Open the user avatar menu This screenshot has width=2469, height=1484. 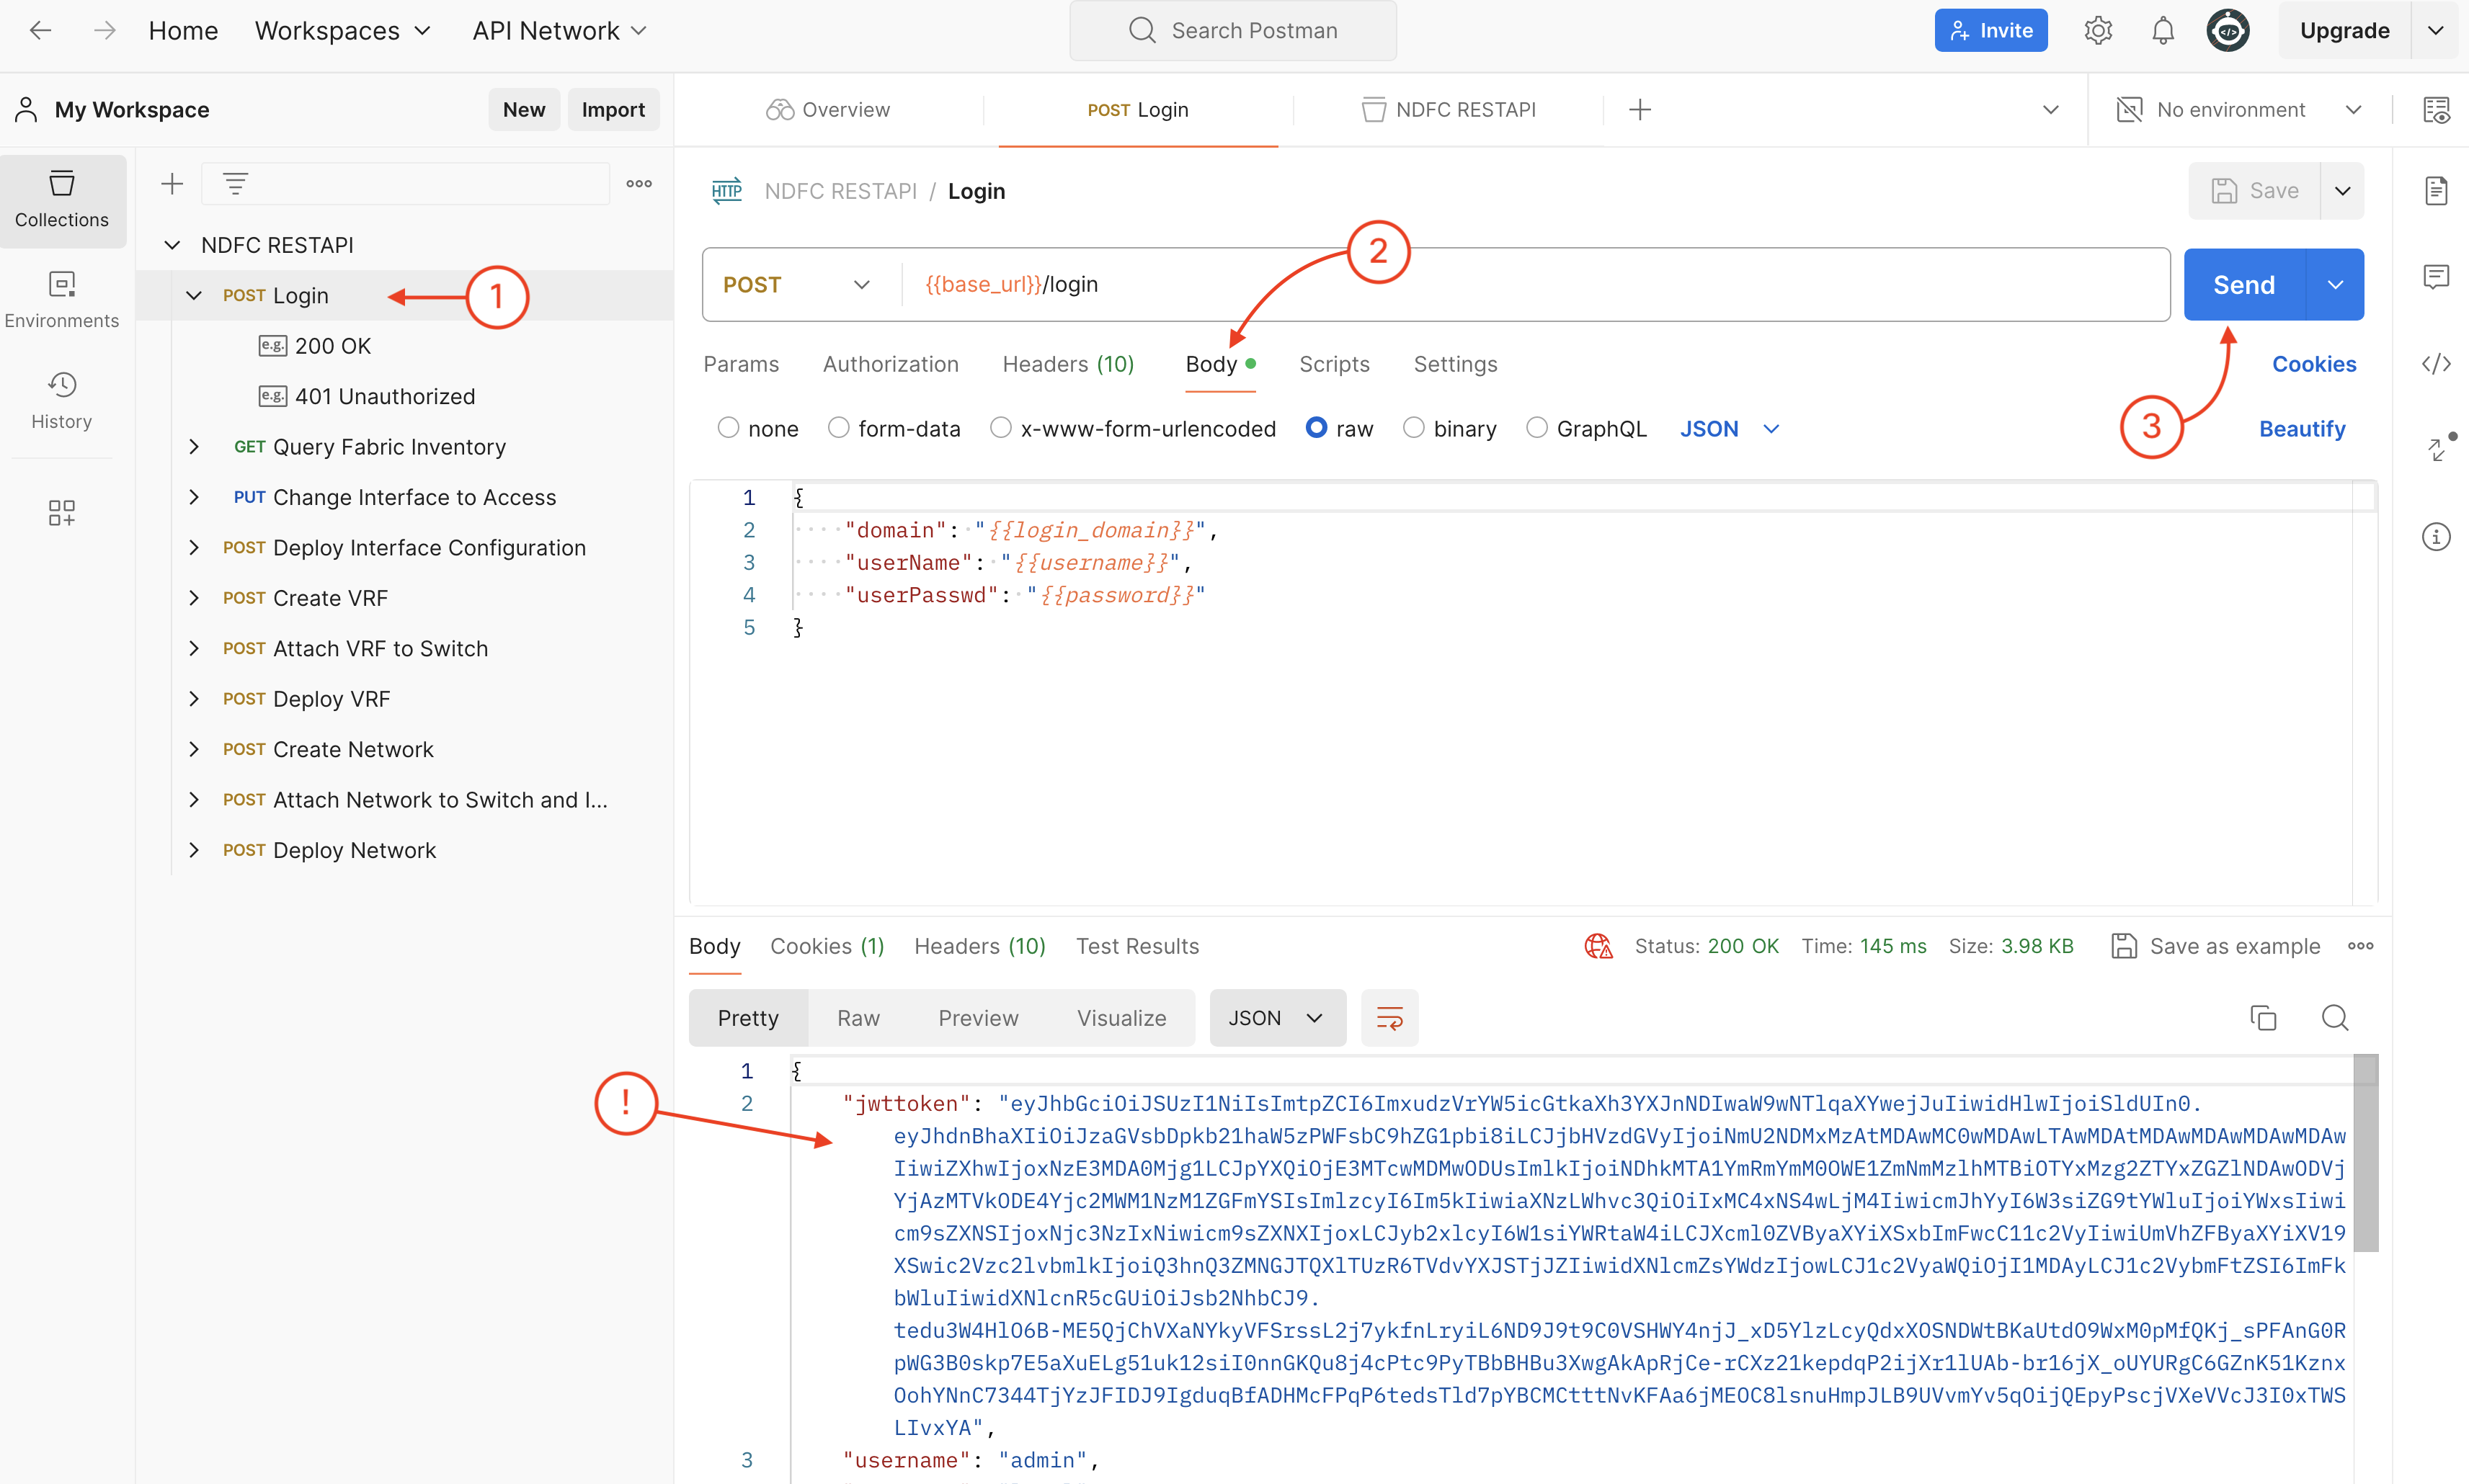coord(2228,30)
